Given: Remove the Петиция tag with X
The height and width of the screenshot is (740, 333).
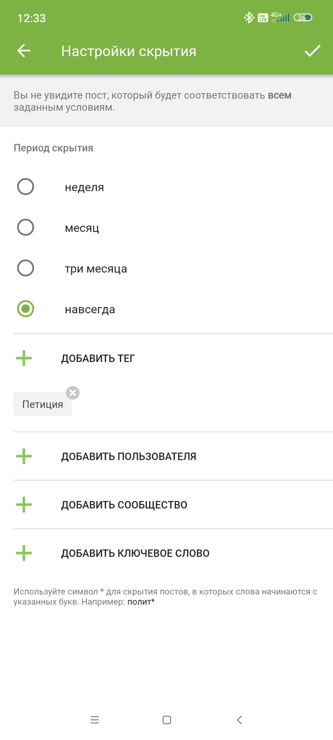Looking at the screenshot, I should pyautogui.click(x=73, y=393).
